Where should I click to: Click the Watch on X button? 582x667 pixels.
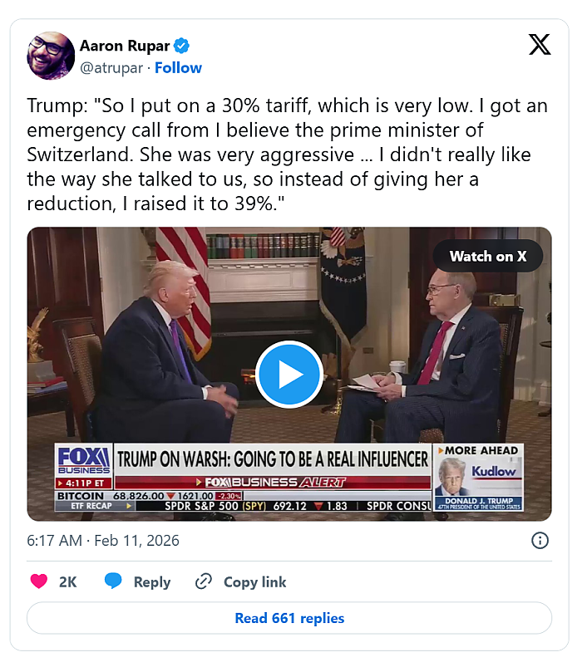(x=488, y=256)
